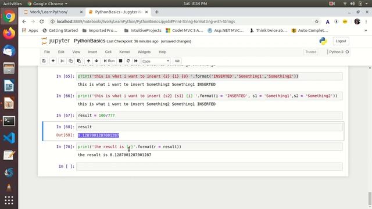Screen dimensions: 372x209
Task: Move selected cell down arrow
Action: point(96,61)
